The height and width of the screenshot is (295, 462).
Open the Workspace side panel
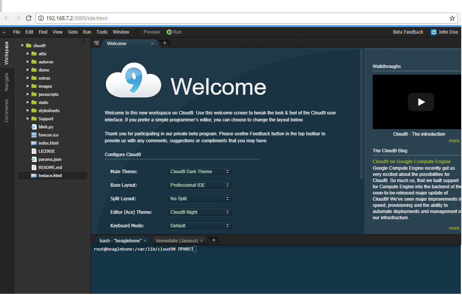(x=7, y=53)
